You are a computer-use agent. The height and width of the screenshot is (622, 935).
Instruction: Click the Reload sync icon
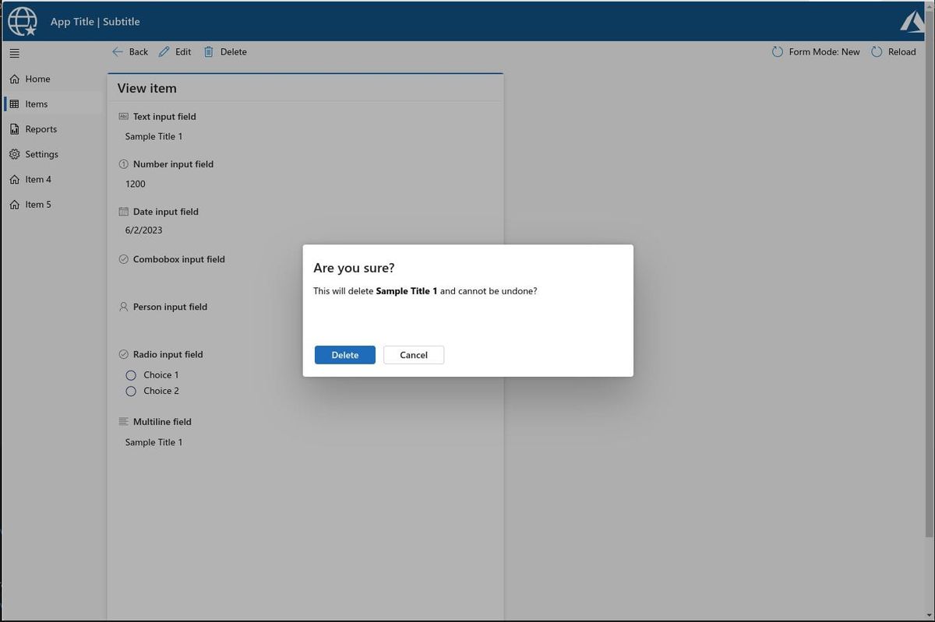[x=877, y=51]
